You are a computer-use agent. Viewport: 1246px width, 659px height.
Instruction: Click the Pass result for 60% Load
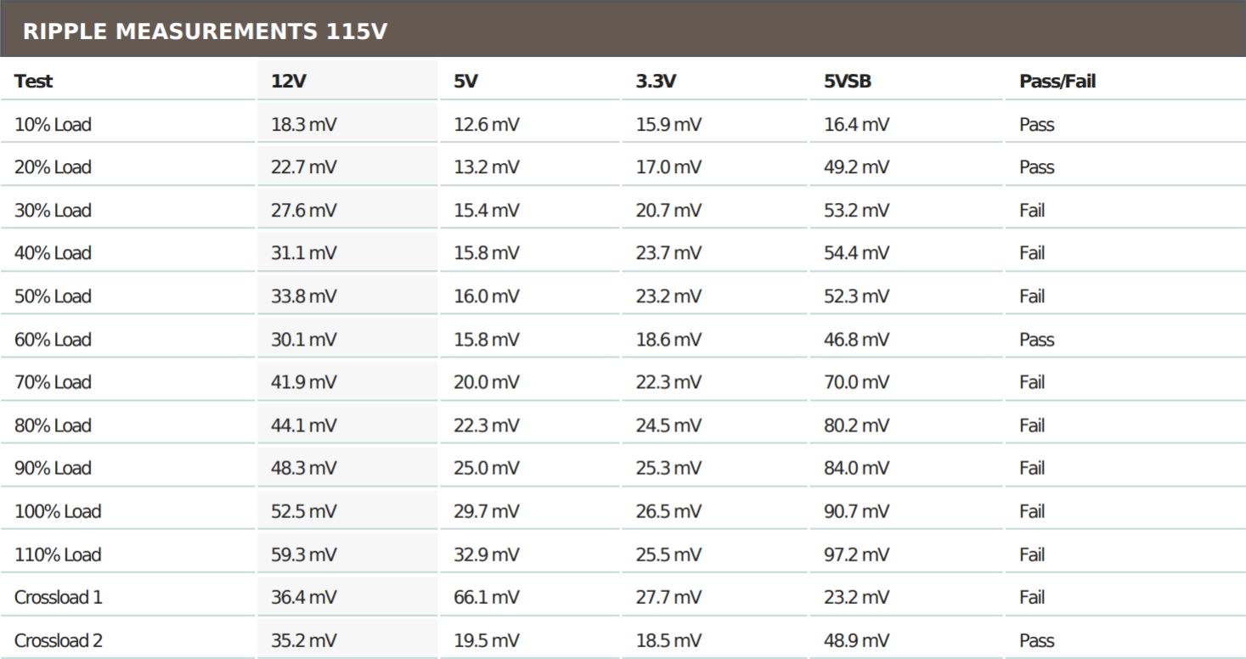pyautogui.click(x=1037, y=340)
